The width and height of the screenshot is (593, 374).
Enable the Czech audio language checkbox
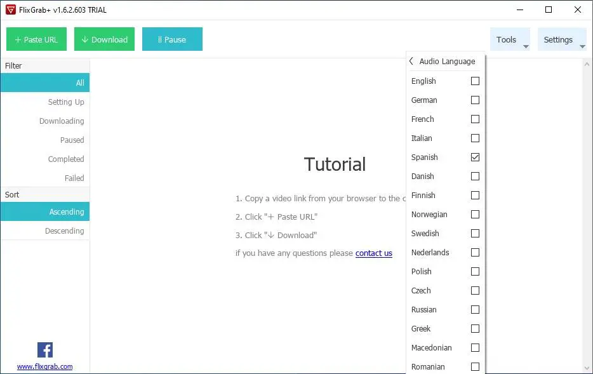(x=475, y=290)
